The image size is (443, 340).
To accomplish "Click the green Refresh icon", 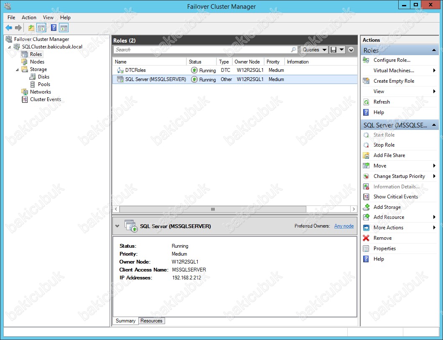I will pyautogui.click(x=366, y=102).
